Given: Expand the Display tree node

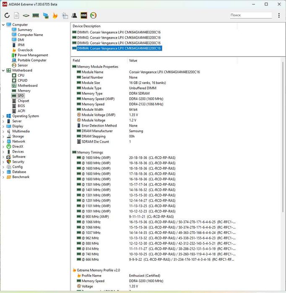Looking at the screenshot, I should pyautogui.click(x=3, y=126).
